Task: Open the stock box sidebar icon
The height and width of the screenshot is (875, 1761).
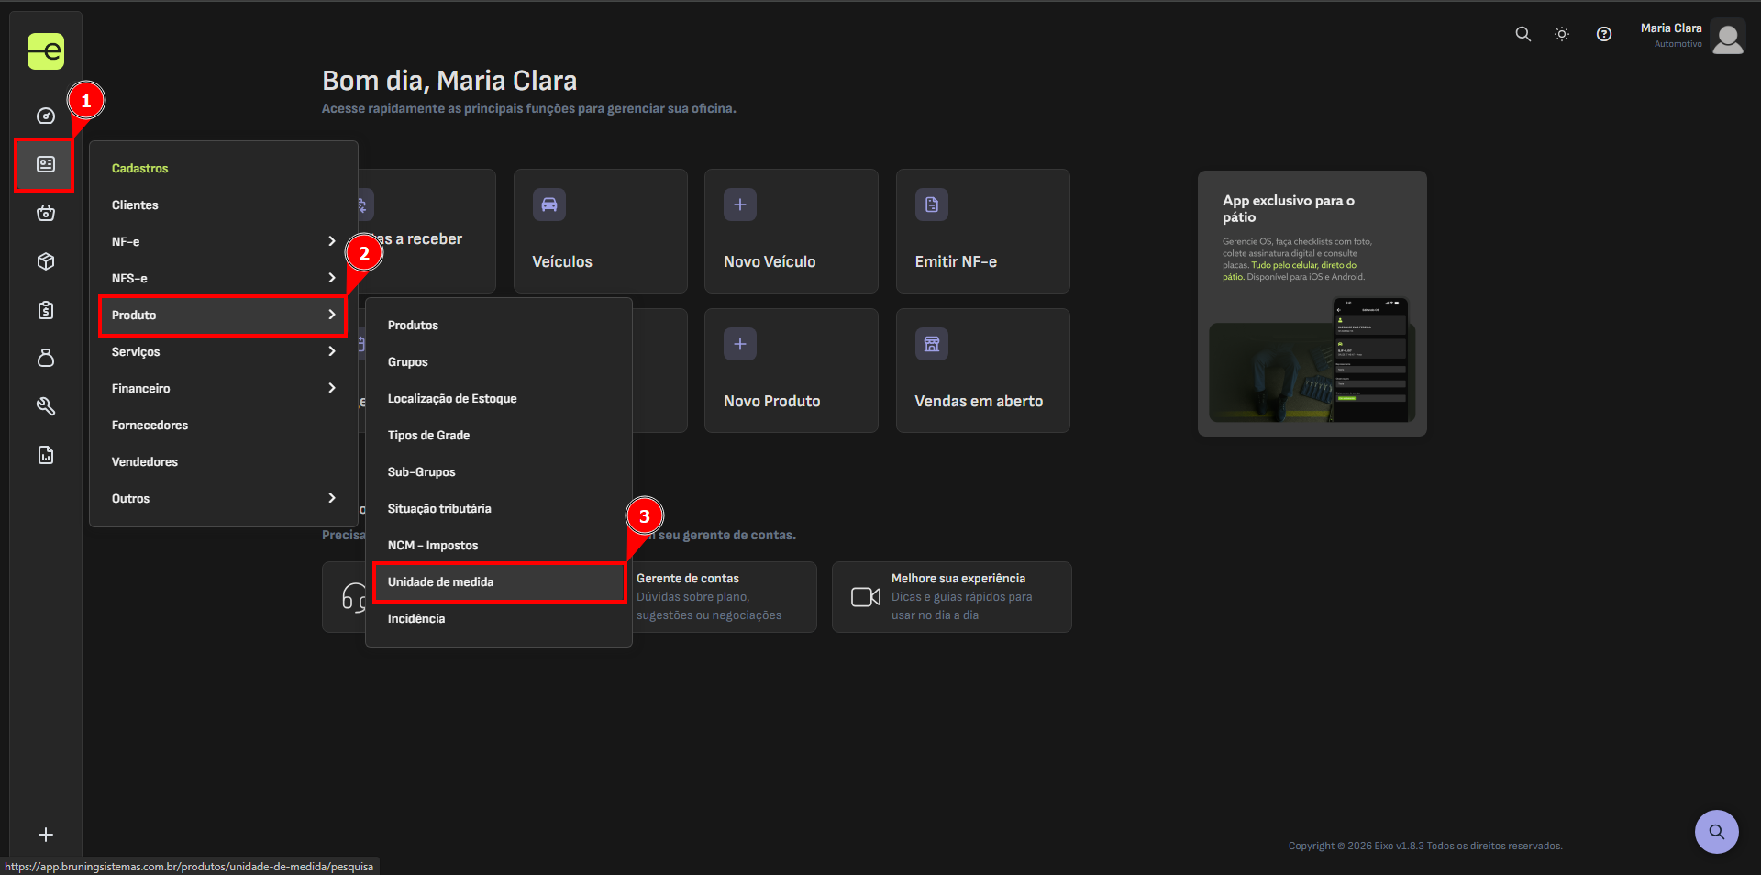Action: [x=46, y=261]
